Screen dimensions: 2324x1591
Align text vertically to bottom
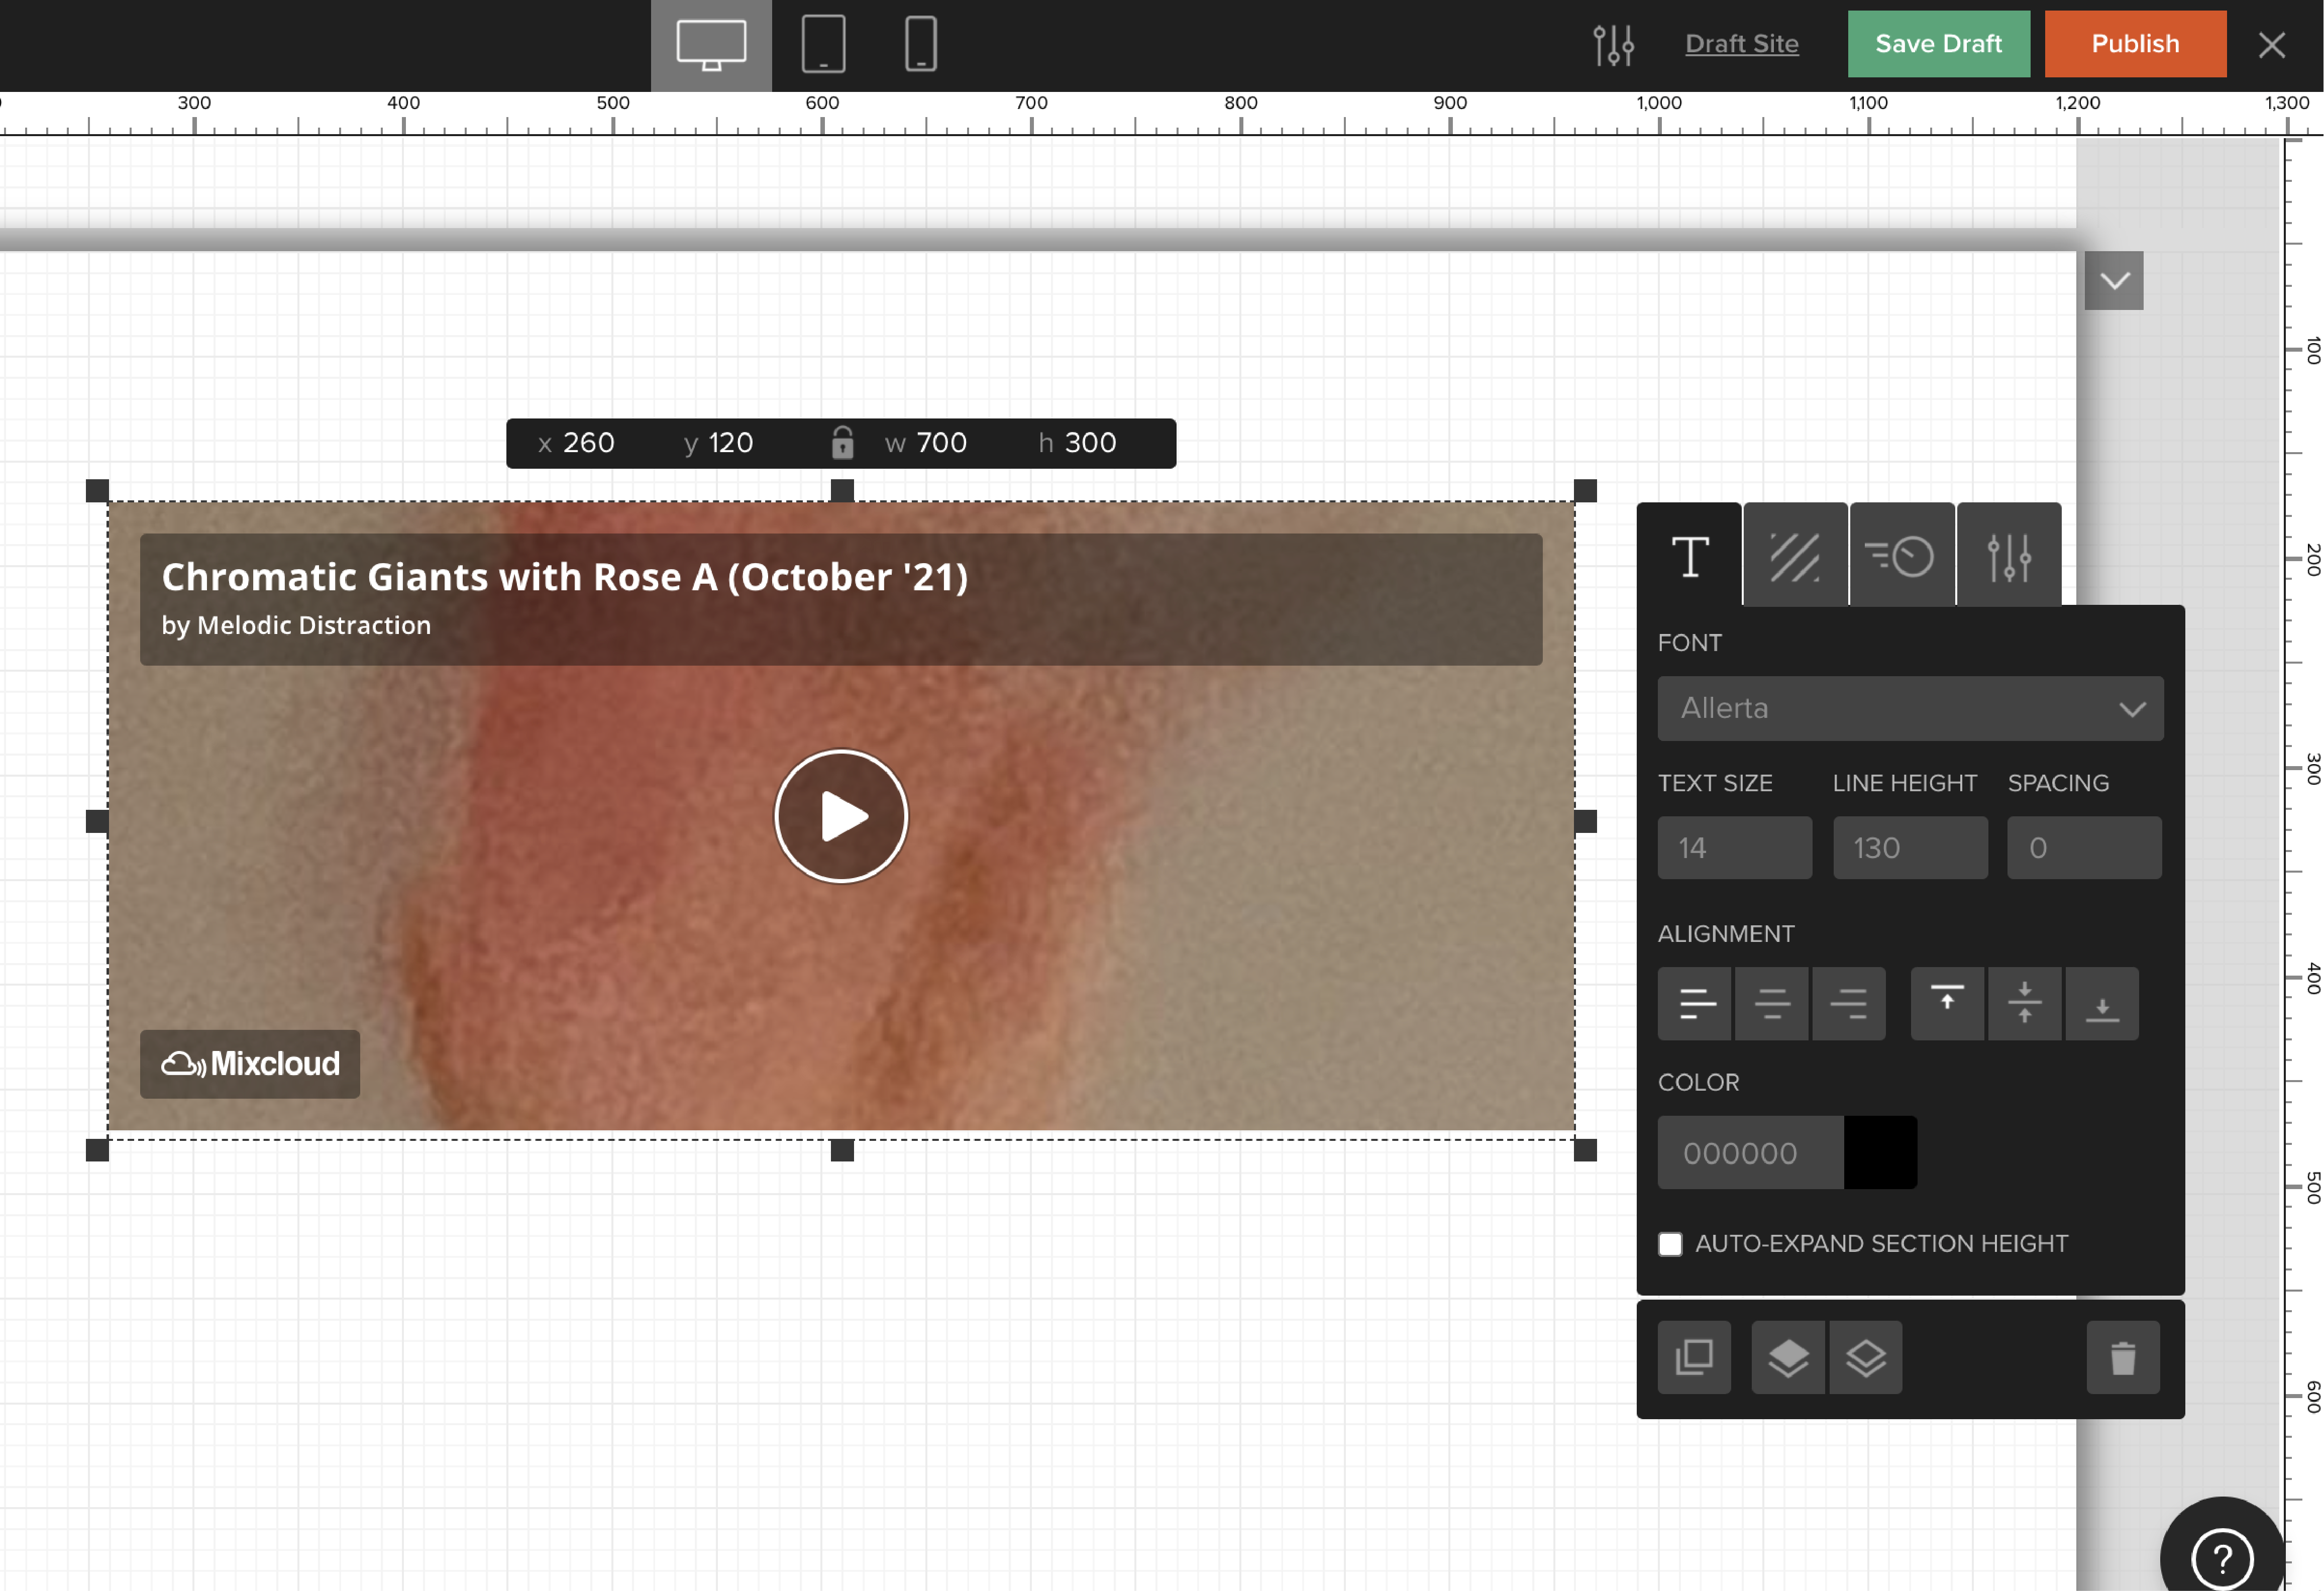(2101, 1003)
